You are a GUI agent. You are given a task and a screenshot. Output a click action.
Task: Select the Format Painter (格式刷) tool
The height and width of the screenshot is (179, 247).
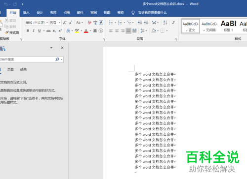[x=12, y=32]
